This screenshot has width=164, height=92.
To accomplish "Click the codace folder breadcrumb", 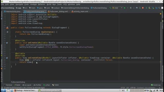I will (x=55, y=8).
